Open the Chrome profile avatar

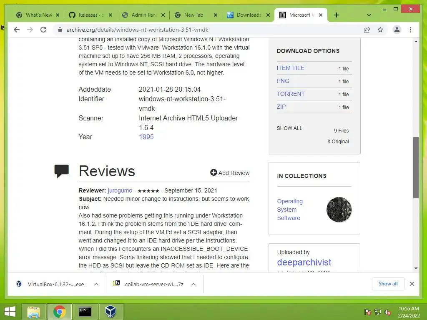(397, 30)
